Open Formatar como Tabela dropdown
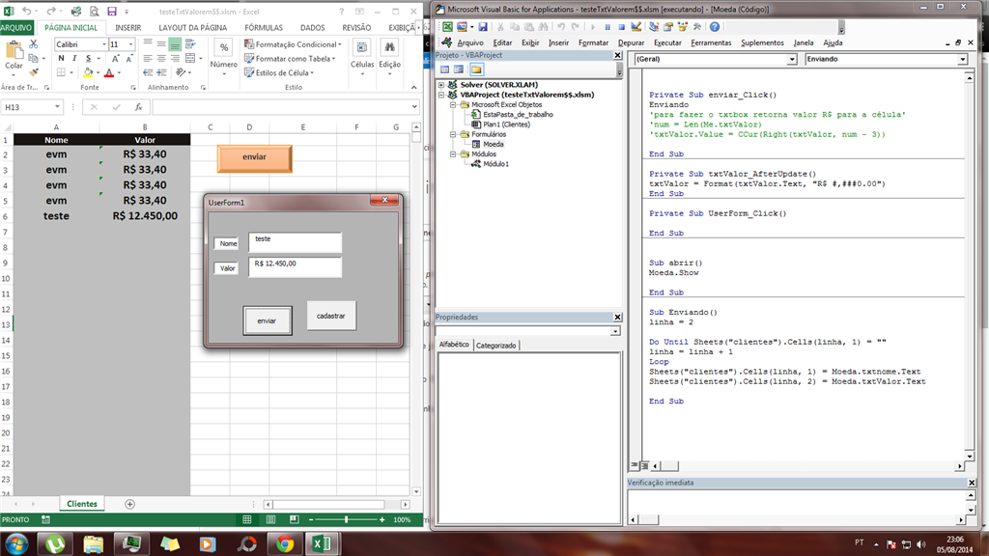This screenshot has height=556, width=989. (x=290, y=59)
